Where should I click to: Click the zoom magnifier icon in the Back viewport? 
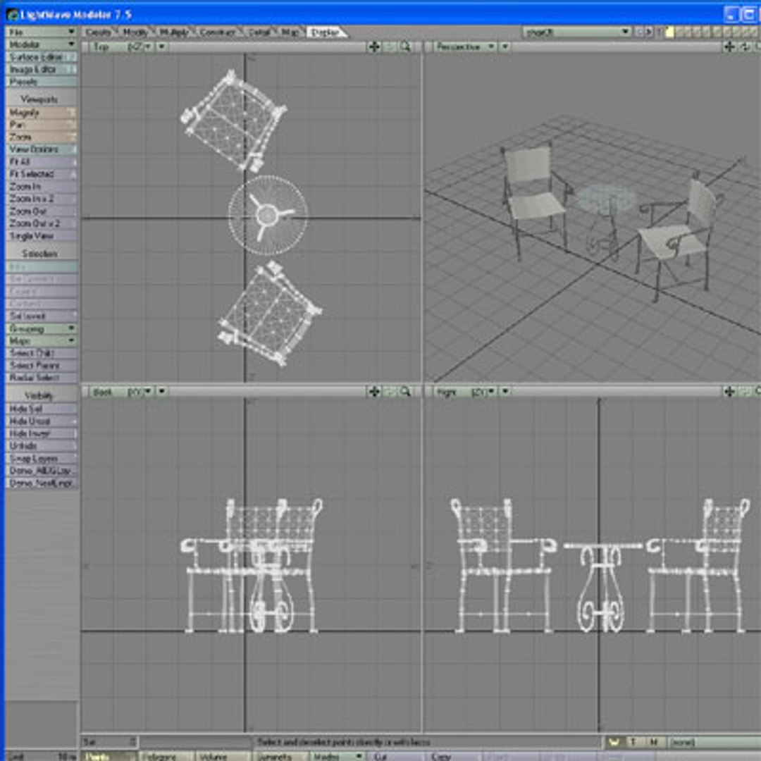(x=406, y=391)
